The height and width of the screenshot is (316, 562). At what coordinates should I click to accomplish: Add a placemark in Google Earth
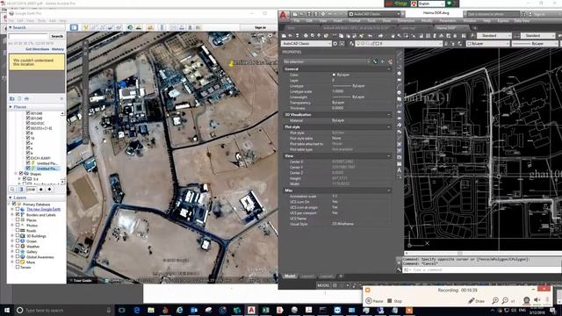coord(86,27)
